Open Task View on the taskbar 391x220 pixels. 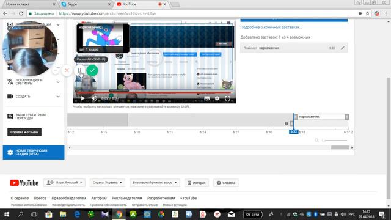pos(34,215)
